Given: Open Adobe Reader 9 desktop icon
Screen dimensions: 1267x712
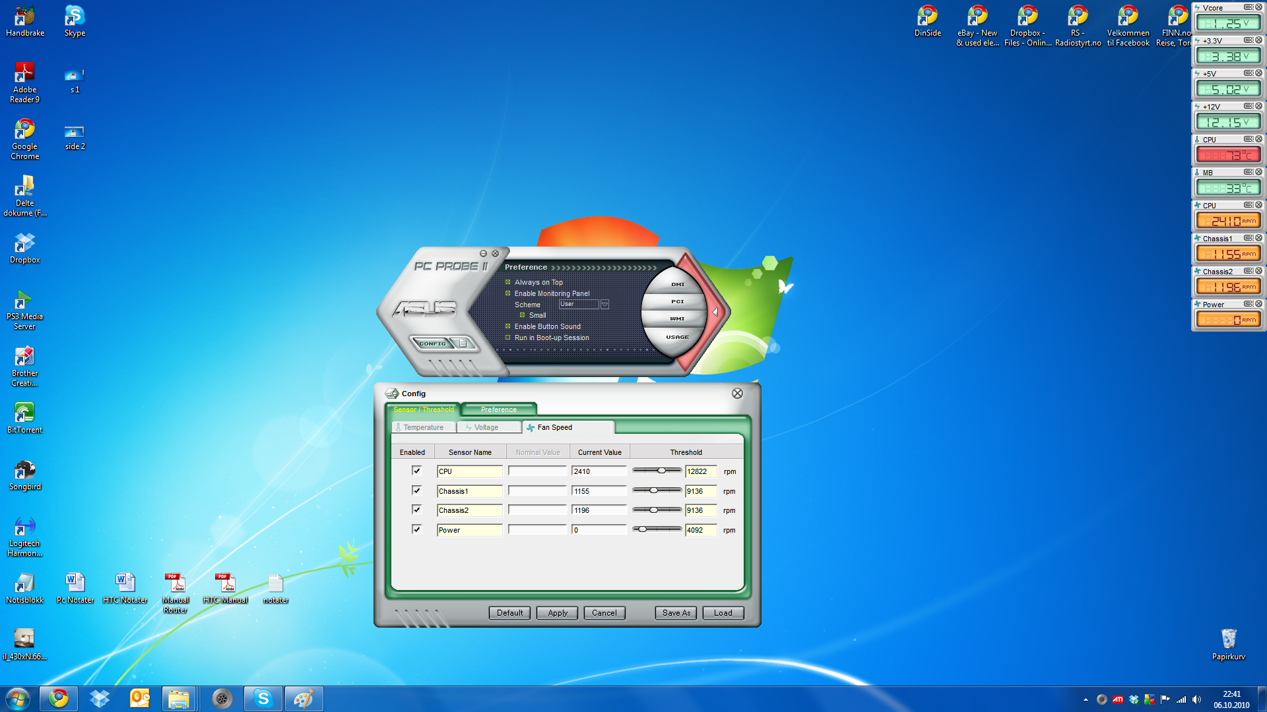Looking at the screenshot, I should pos(25,82).
